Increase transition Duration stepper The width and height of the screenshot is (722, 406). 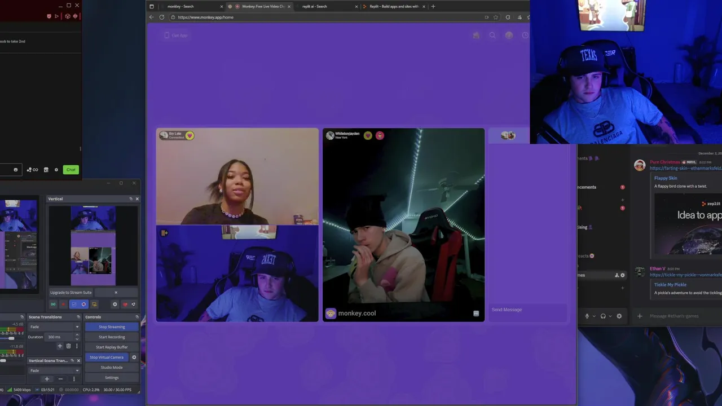click(x=77, y=335)
